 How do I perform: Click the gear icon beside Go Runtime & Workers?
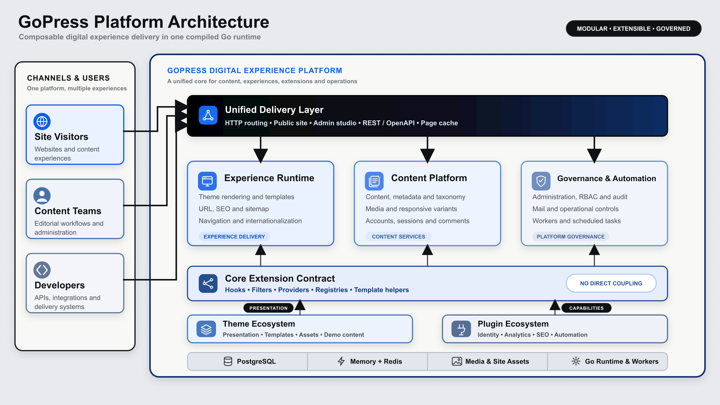pos(576,361)
